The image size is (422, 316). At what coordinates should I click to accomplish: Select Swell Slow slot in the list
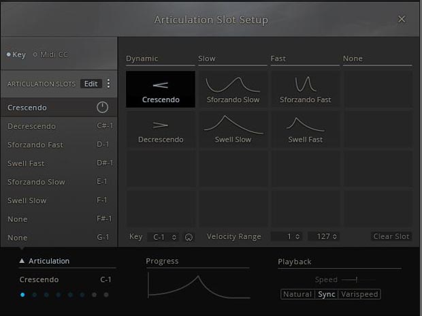[x=27, y=201]
